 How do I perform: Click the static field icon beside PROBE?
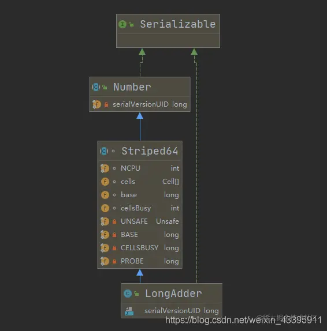tap(105, 261)
